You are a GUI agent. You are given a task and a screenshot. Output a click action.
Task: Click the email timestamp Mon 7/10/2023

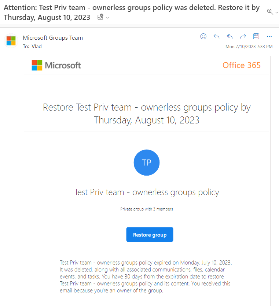pyautogui.click(x=249, y=47)
